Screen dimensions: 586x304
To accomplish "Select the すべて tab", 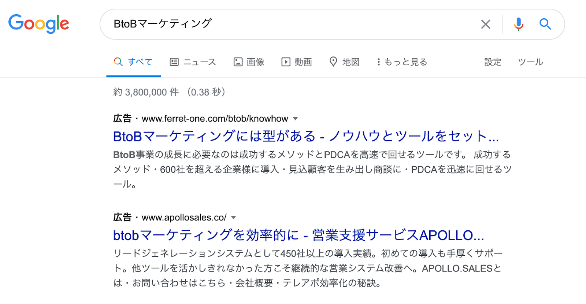I will (x=133, y=62).
